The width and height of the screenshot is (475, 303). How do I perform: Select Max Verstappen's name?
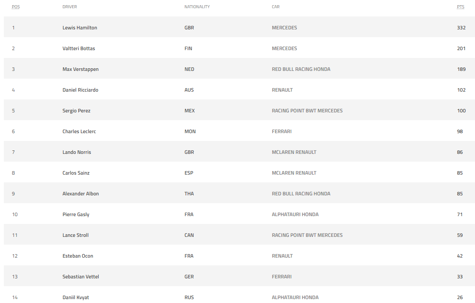(x=80, y=69)
